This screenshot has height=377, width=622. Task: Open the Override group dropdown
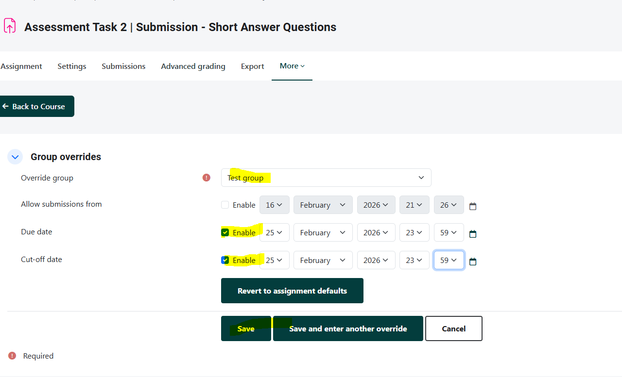point(326,178)
